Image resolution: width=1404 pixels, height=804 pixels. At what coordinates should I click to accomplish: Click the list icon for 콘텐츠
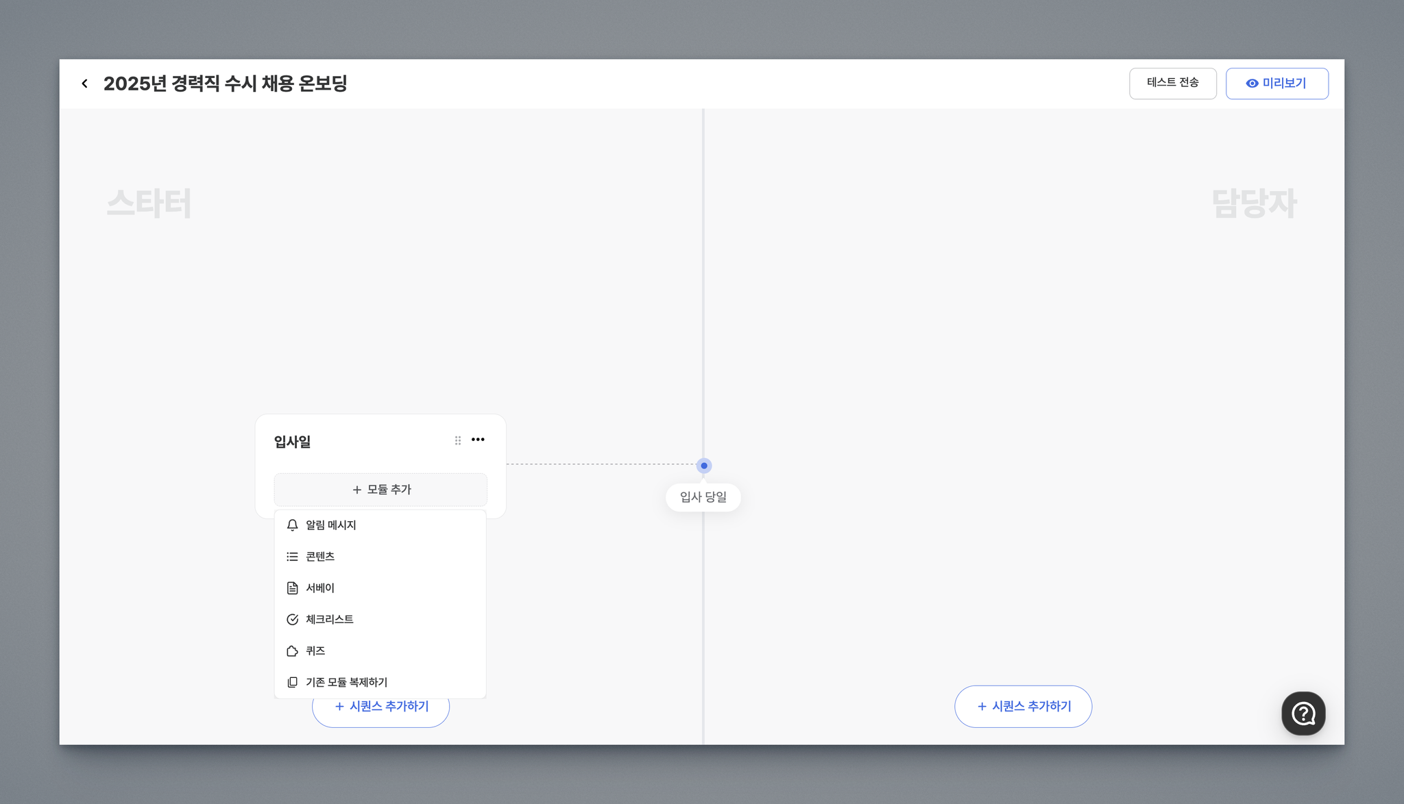(x=292, y=557)
